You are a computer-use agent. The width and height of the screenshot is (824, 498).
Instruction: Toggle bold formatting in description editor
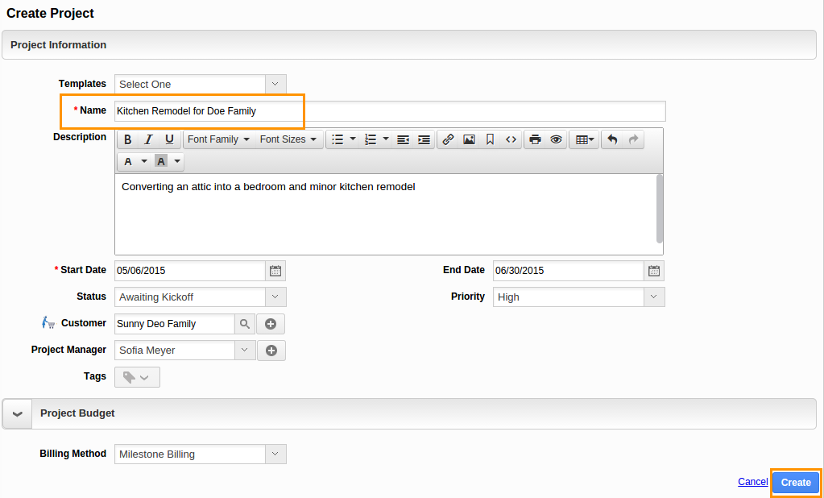point(128,139)
